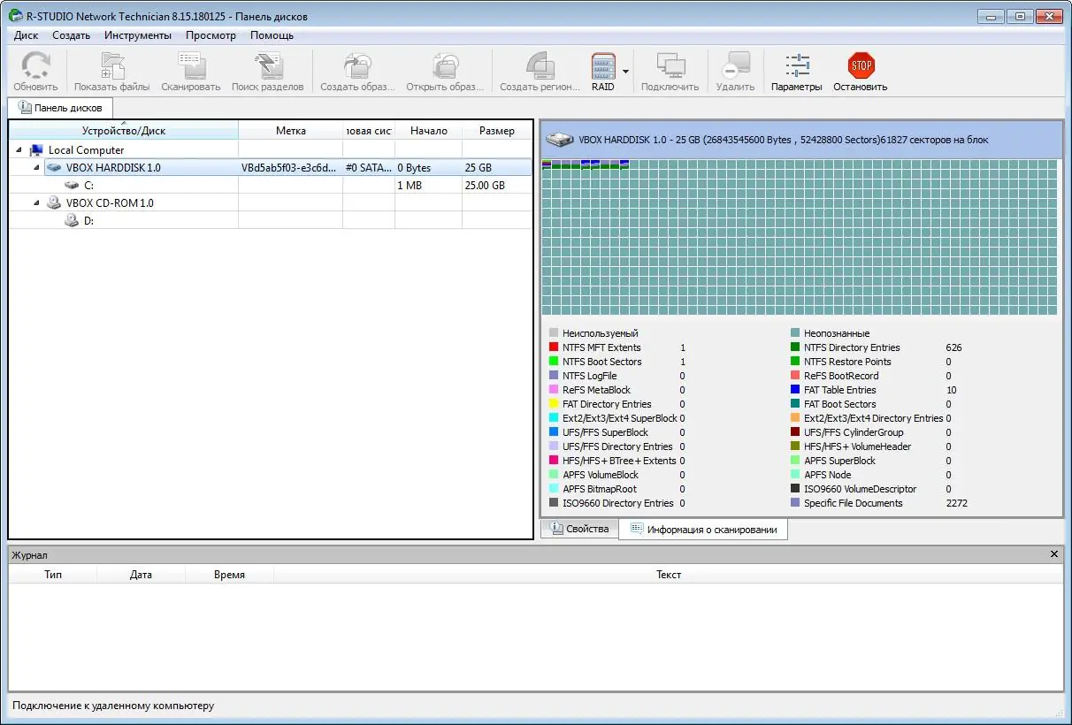Select the C: partition row
Screen dimensions: 1072x725
pos(88,186)
